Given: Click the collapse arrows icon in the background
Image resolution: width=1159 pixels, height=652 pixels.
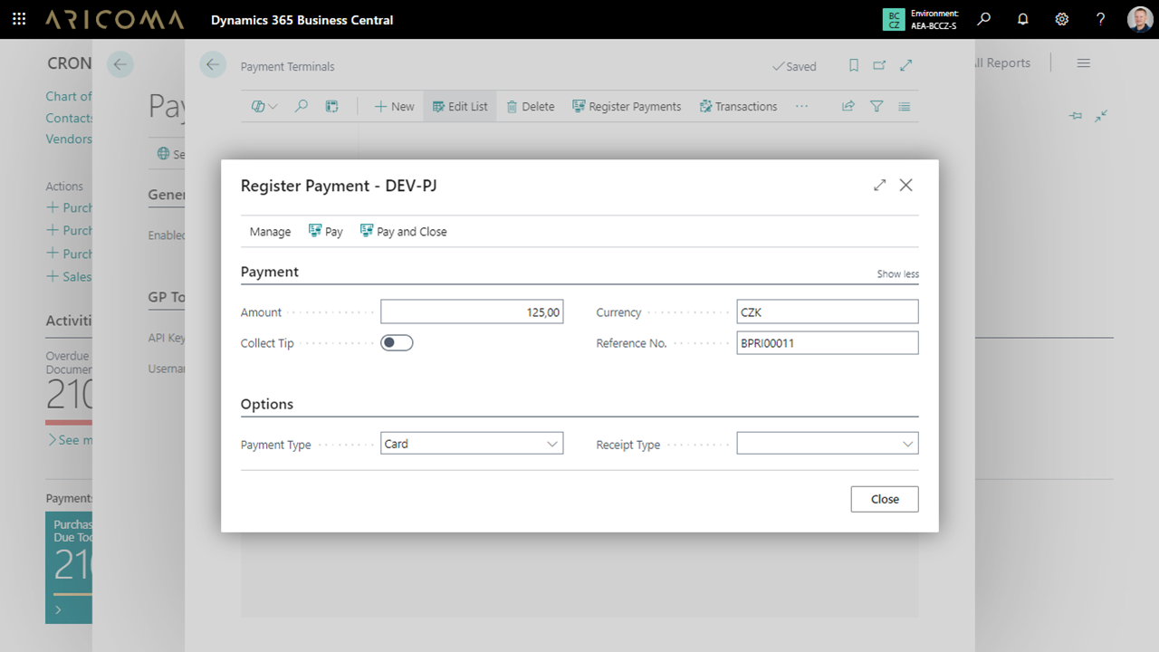Looking at the screenshot, I should coord(1101,116).
